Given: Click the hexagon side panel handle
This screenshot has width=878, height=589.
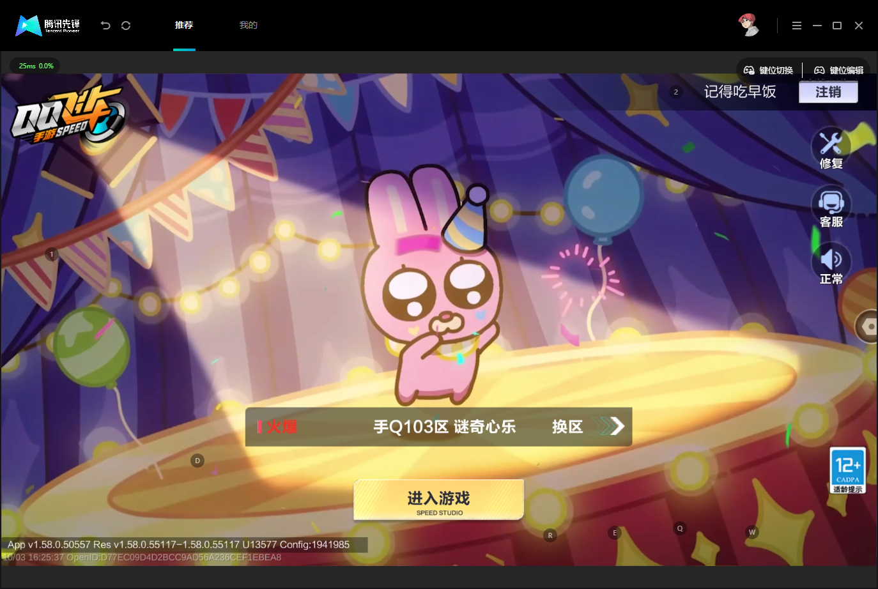Looking at the screenshot, I should click(x=867, y=326).
